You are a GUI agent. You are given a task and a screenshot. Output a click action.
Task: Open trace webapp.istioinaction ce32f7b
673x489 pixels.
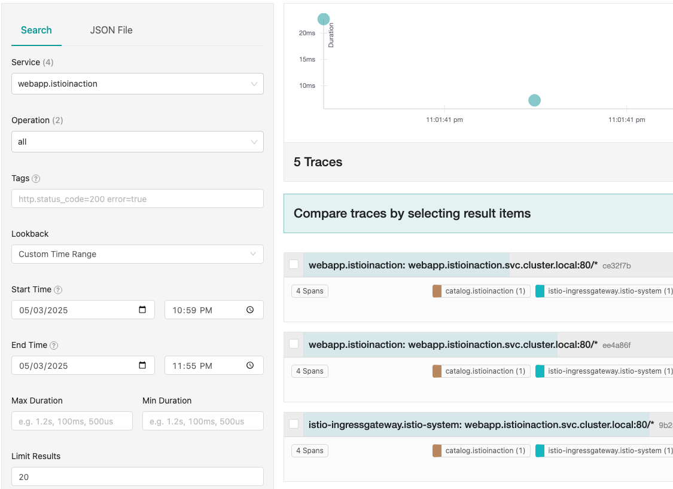453,265
